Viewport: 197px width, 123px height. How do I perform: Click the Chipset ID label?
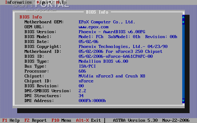38,81
